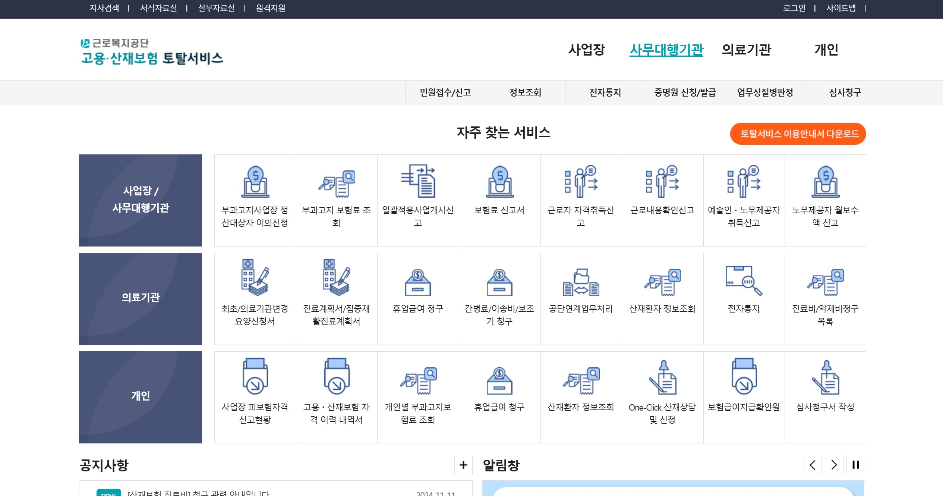Click 보험급여지급확인원 icon

(744, 377)
